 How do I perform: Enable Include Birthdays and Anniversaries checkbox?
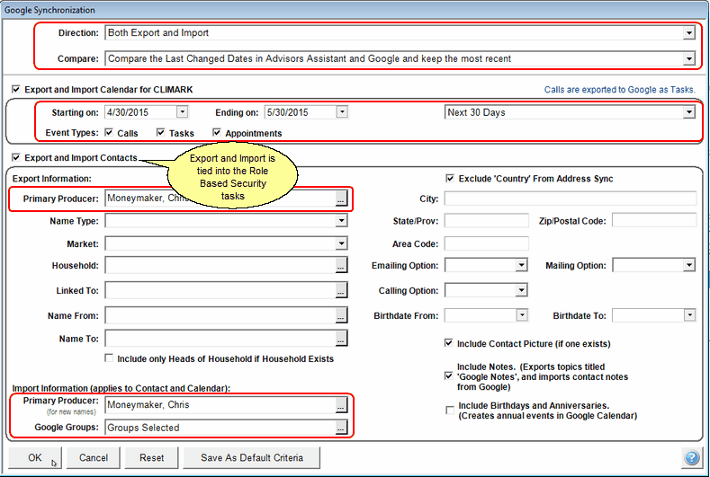[x=450, y=410]
